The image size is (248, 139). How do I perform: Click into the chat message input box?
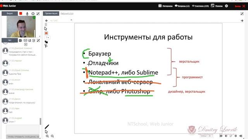[x=22, y=129]
